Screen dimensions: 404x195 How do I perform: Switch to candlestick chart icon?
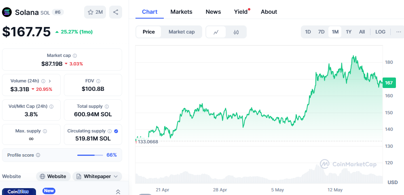pos(236,32)
